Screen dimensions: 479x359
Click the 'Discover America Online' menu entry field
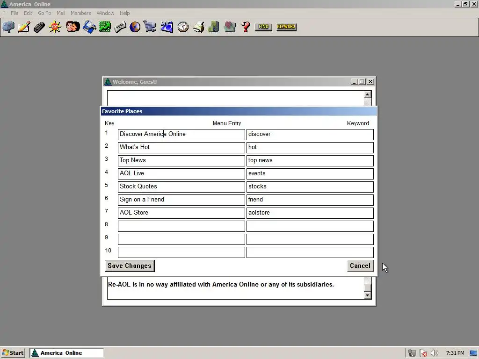click(181, 134)
